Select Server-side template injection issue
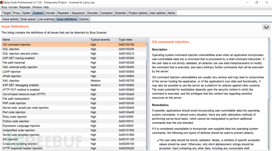This screenshot has height=151, width=272. click(74, 135)
